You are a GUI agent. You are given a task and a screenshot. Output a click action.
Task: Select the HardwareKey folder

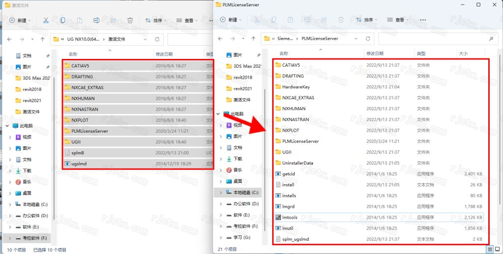point(296,87)
